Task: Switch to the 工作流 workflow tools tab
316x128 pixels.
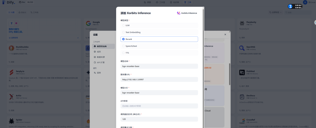Action: [35, 12]
